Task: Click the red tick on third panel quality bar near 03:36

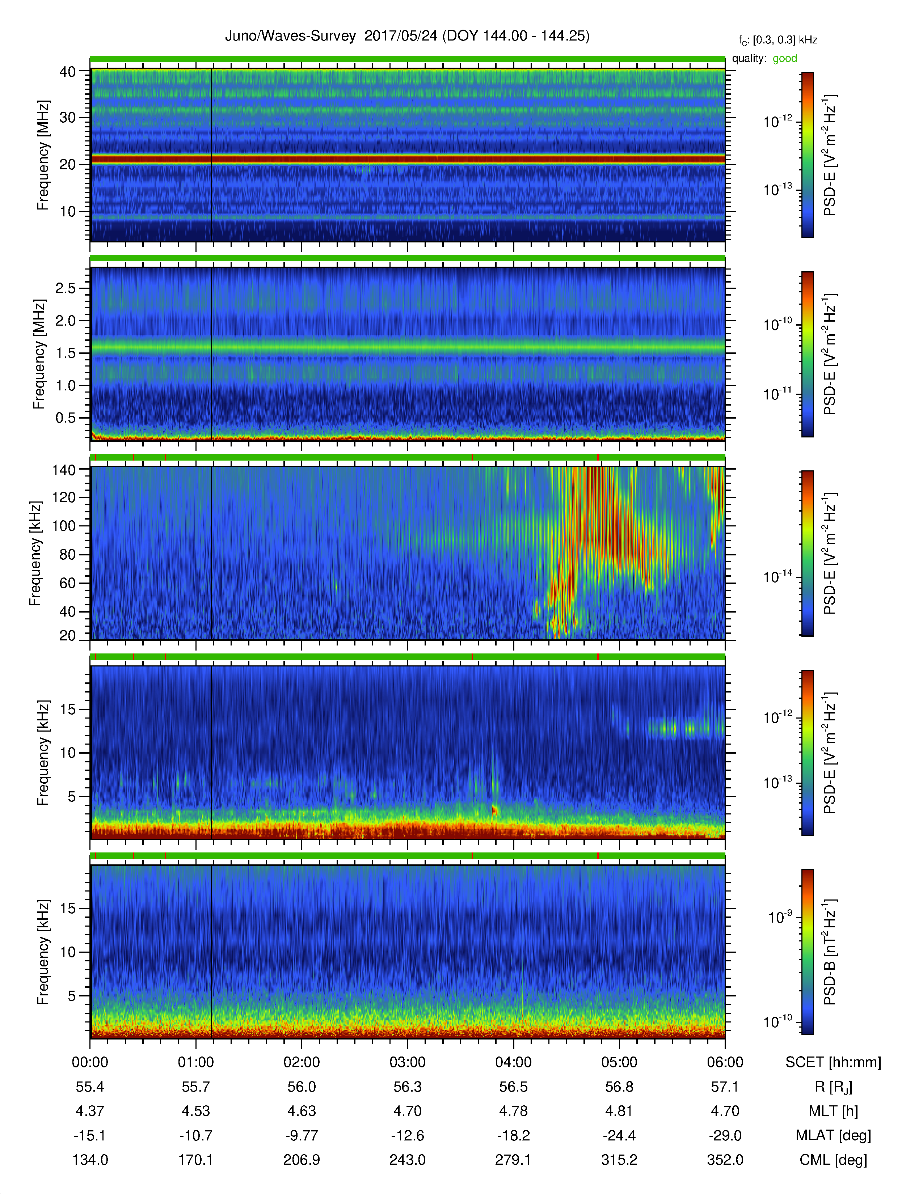Action: click(472, 457)
